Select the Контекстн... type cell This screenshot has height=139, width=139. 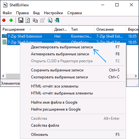tap(81, 36)
